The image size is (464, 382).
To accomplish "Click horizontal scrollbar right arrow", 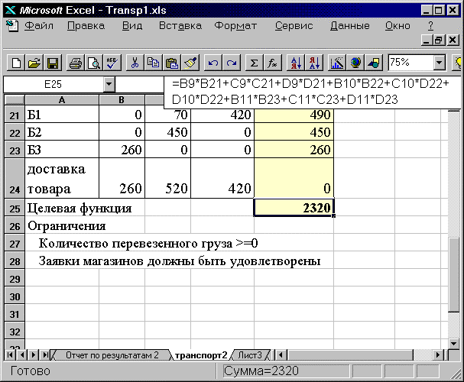I will 438,354.
